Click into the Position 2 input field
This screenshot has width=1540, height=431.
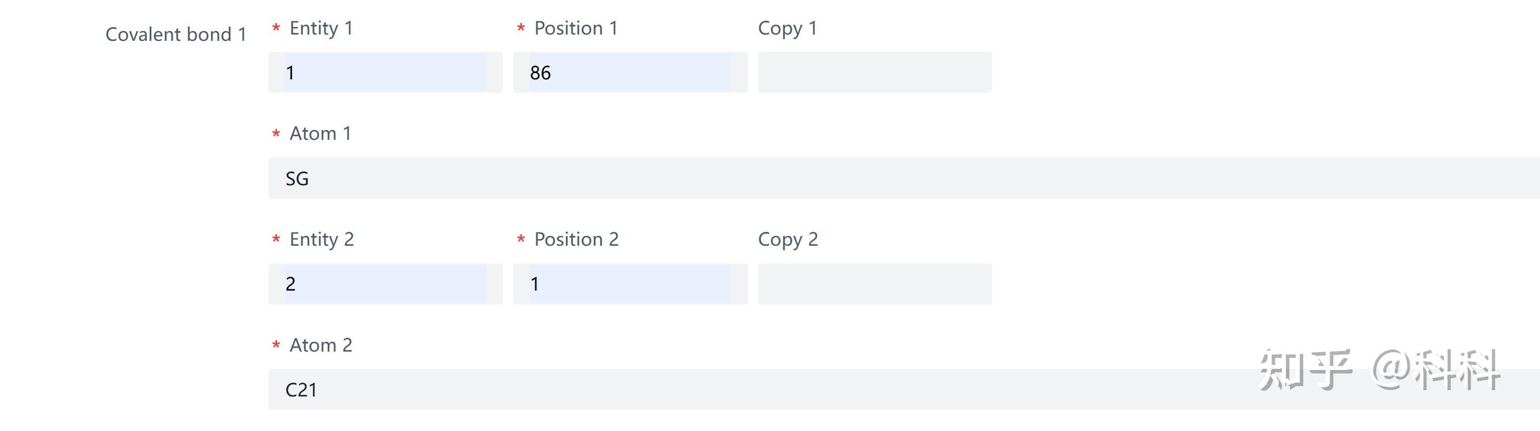pyautogui.click(x=630, y=284)
